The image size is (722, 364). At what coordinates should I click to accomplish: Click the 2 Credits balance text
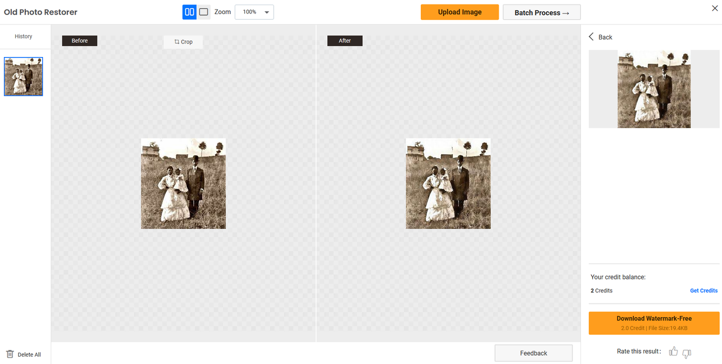point(601,291)
